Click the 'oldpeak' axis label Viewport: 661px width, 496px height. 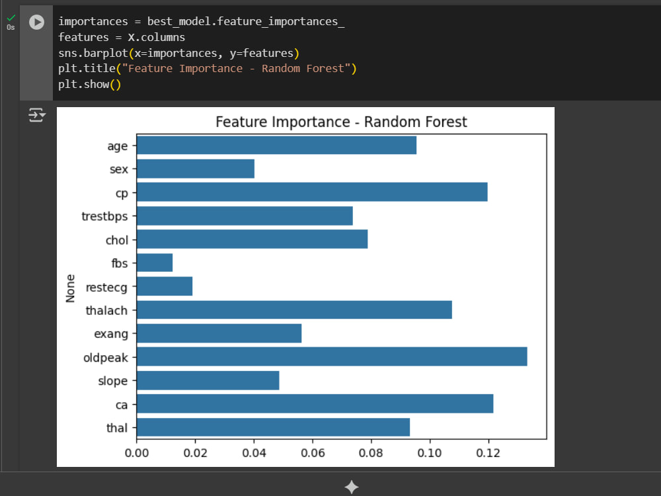105,358
